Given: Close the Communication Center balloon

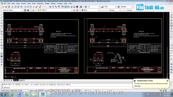Looking at the screenshot, I should pos(168,81).
